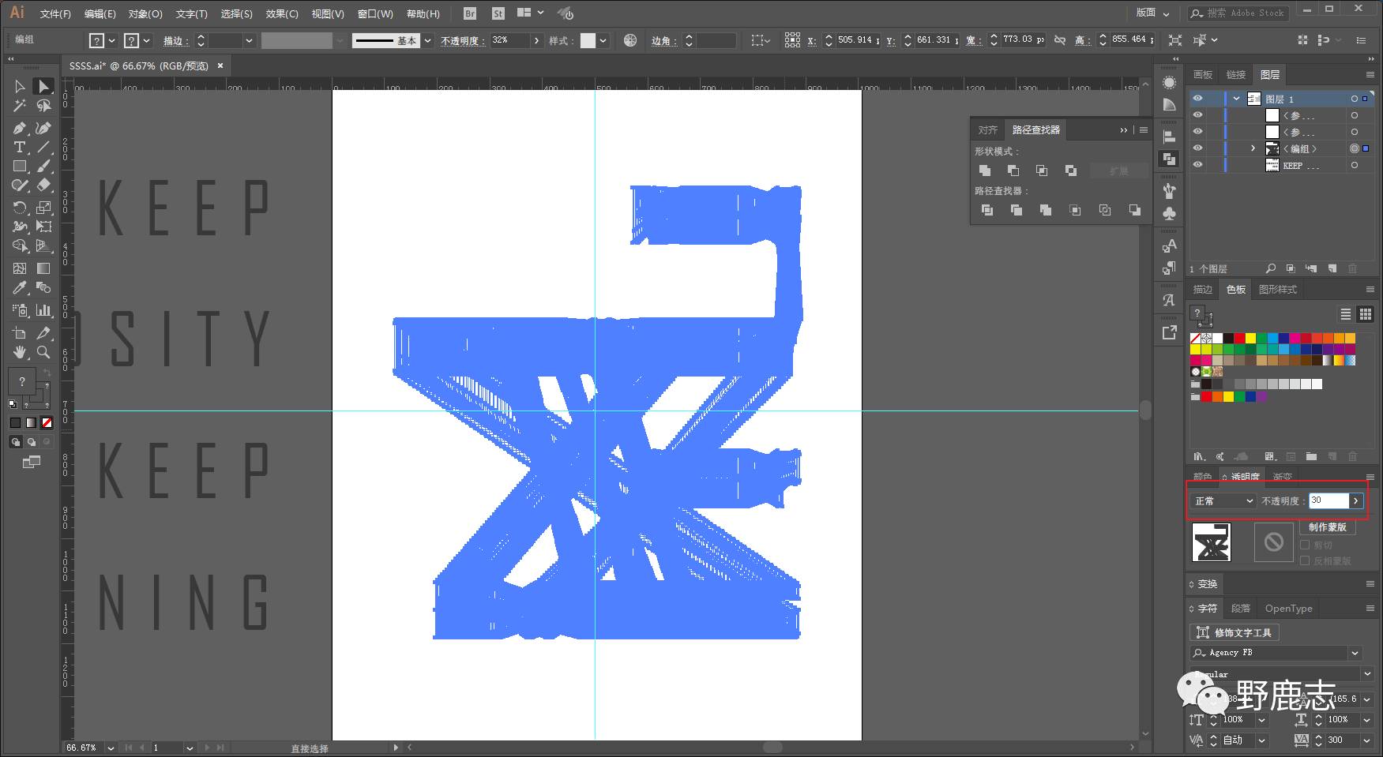Image resolution: width=1383 pixels, height=757 pixels.
Task: Click the Exclude shape mode icon in Pathfinder
Action: (x=1071, y=171)
